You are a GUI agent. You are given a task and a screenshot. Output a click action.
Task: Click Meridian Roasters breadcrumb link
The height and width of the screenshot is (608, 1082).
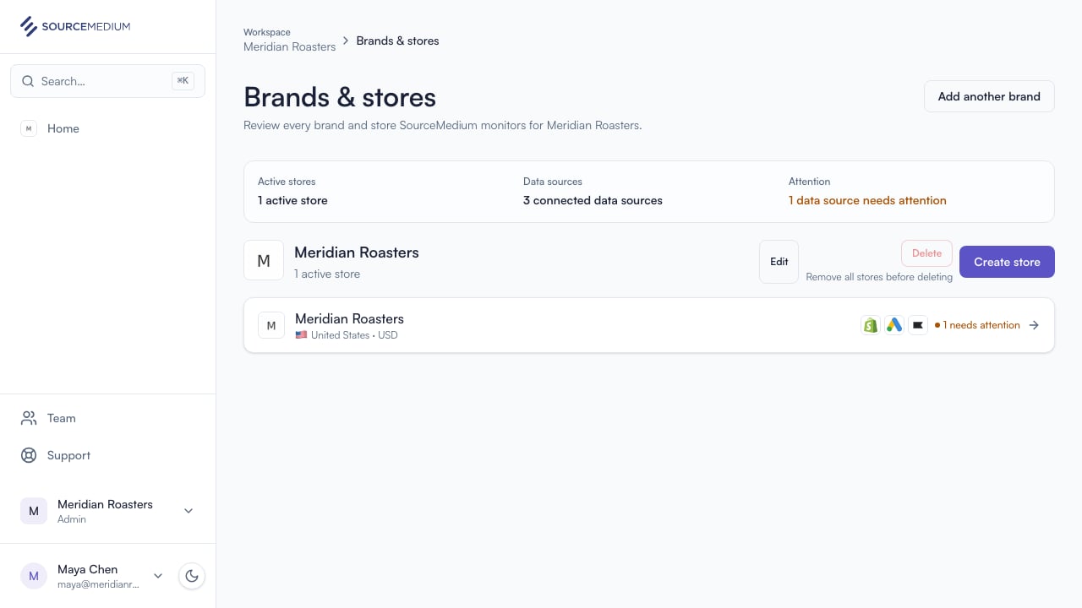289,46
